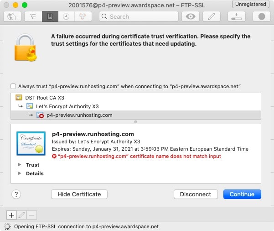Click the window title 2001576@p4-preview.awardspace.net
The width and height of the screenshot is (274, 231).
[137, 5]
